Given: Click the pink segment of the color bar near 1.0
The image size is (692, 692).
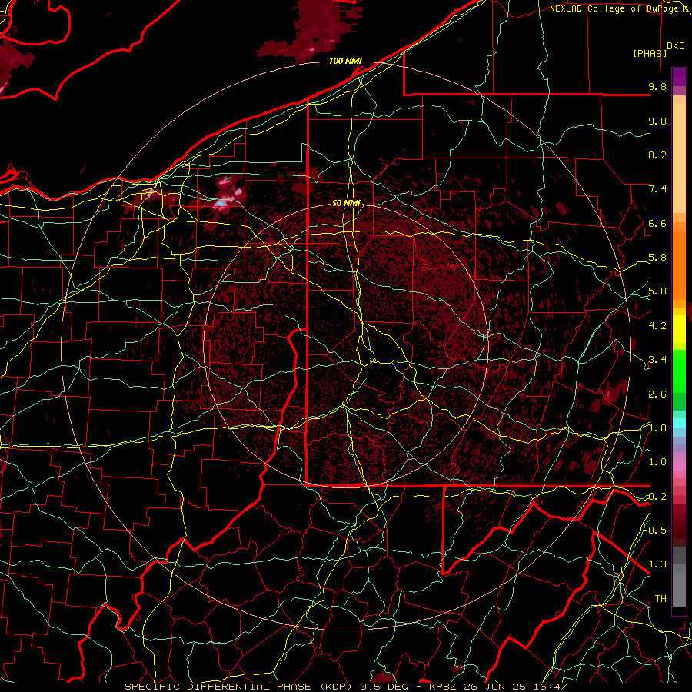Looking at the screenshot, I should click(679, 466).
